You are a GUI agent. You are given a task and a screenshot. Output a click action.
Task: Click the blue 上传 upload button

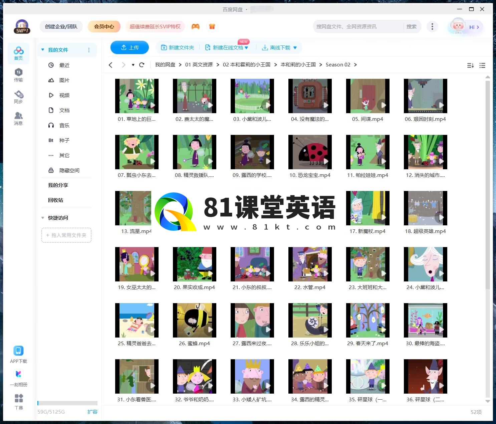point(130,47)
